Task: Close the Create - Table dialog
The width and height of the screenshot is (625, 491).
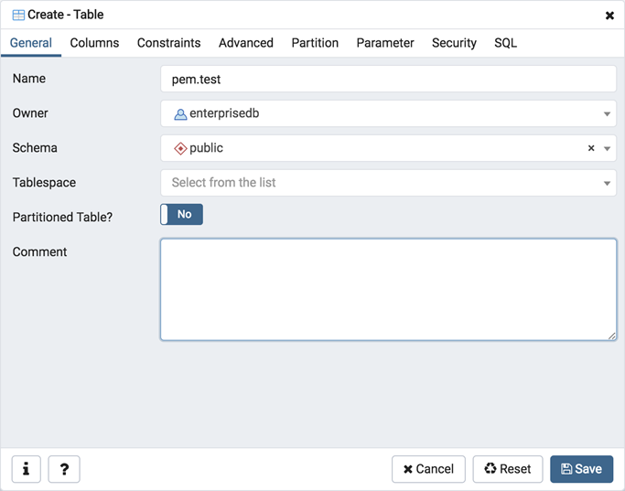Action: (609, 16)
